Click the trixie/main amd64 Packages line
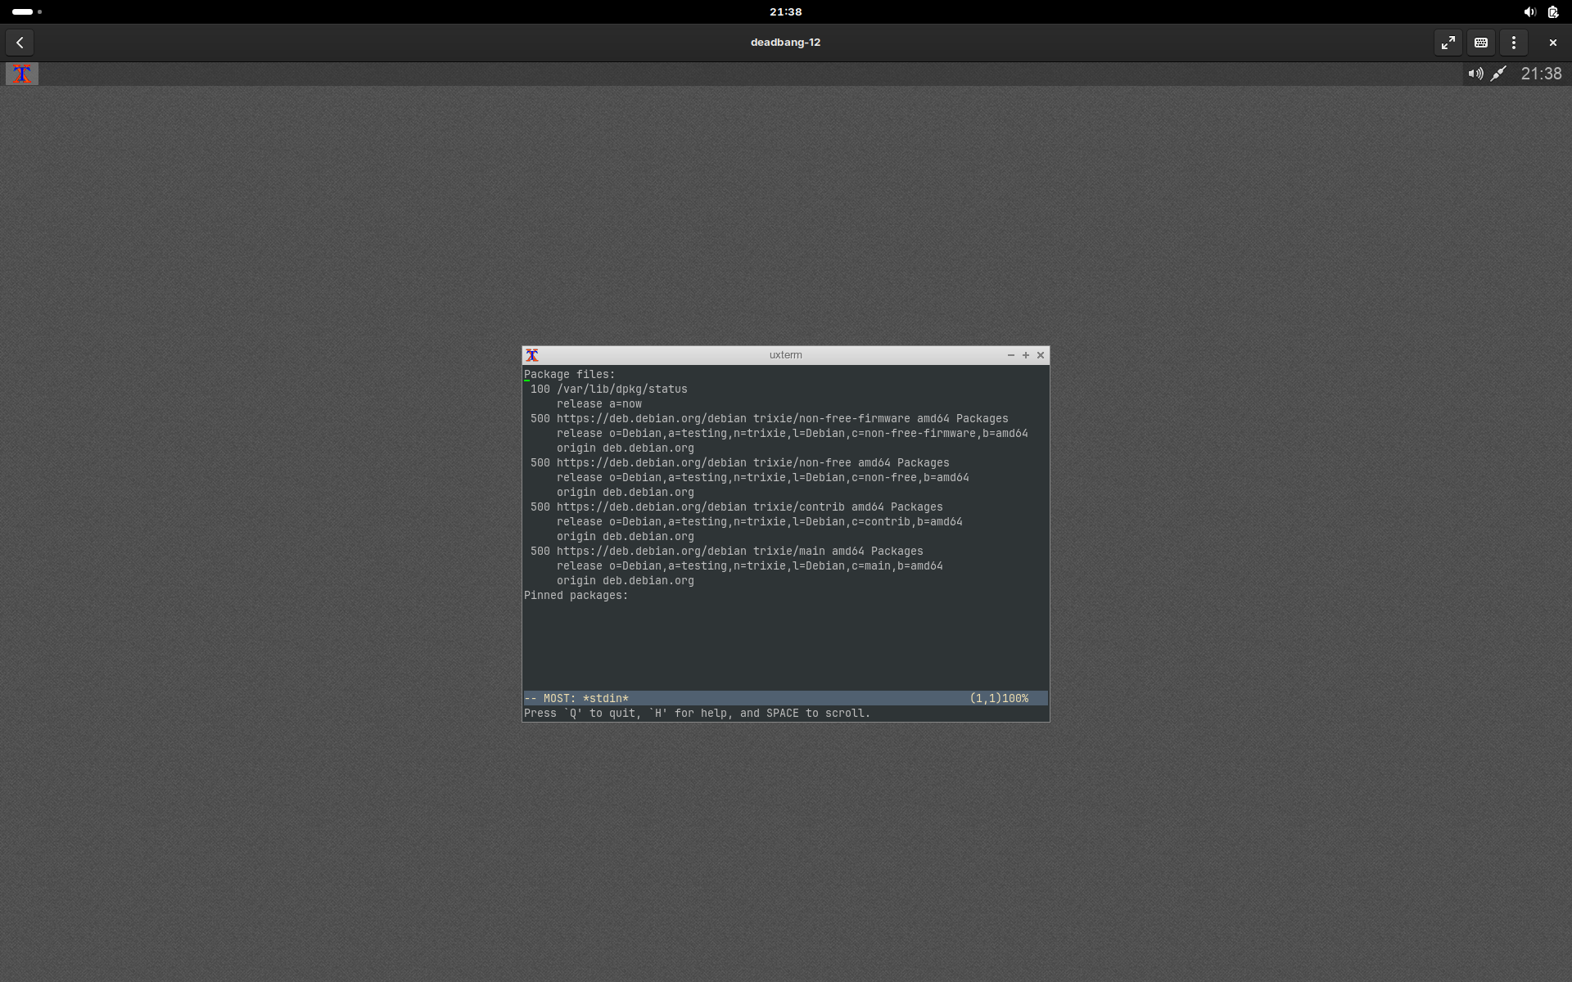This screenshot has height=982, width=1572. pos(727,552)
